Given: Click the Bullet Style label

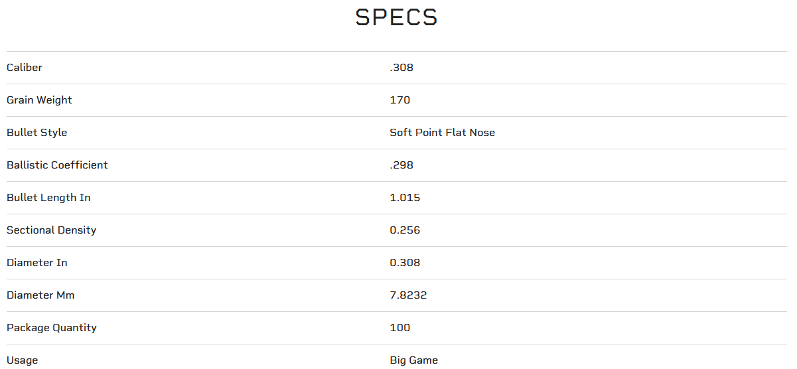Looking at the screenshot, I should (x=37, y=133).
